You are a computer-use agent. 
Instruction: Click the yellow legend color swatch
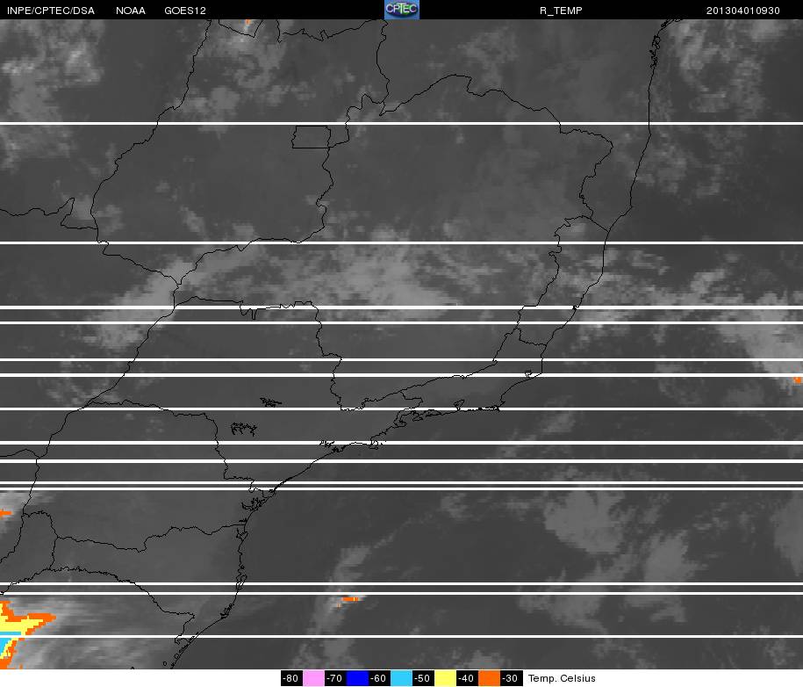[445, 678]
